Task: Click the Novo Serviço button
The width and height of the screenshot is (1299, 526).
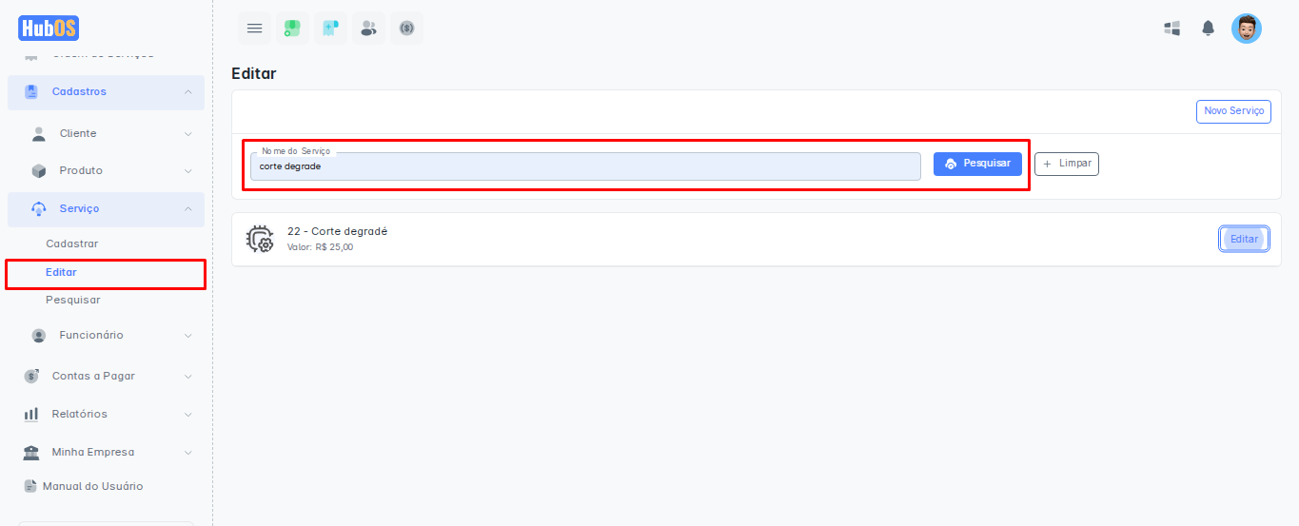Action: tap(1233, 111)
